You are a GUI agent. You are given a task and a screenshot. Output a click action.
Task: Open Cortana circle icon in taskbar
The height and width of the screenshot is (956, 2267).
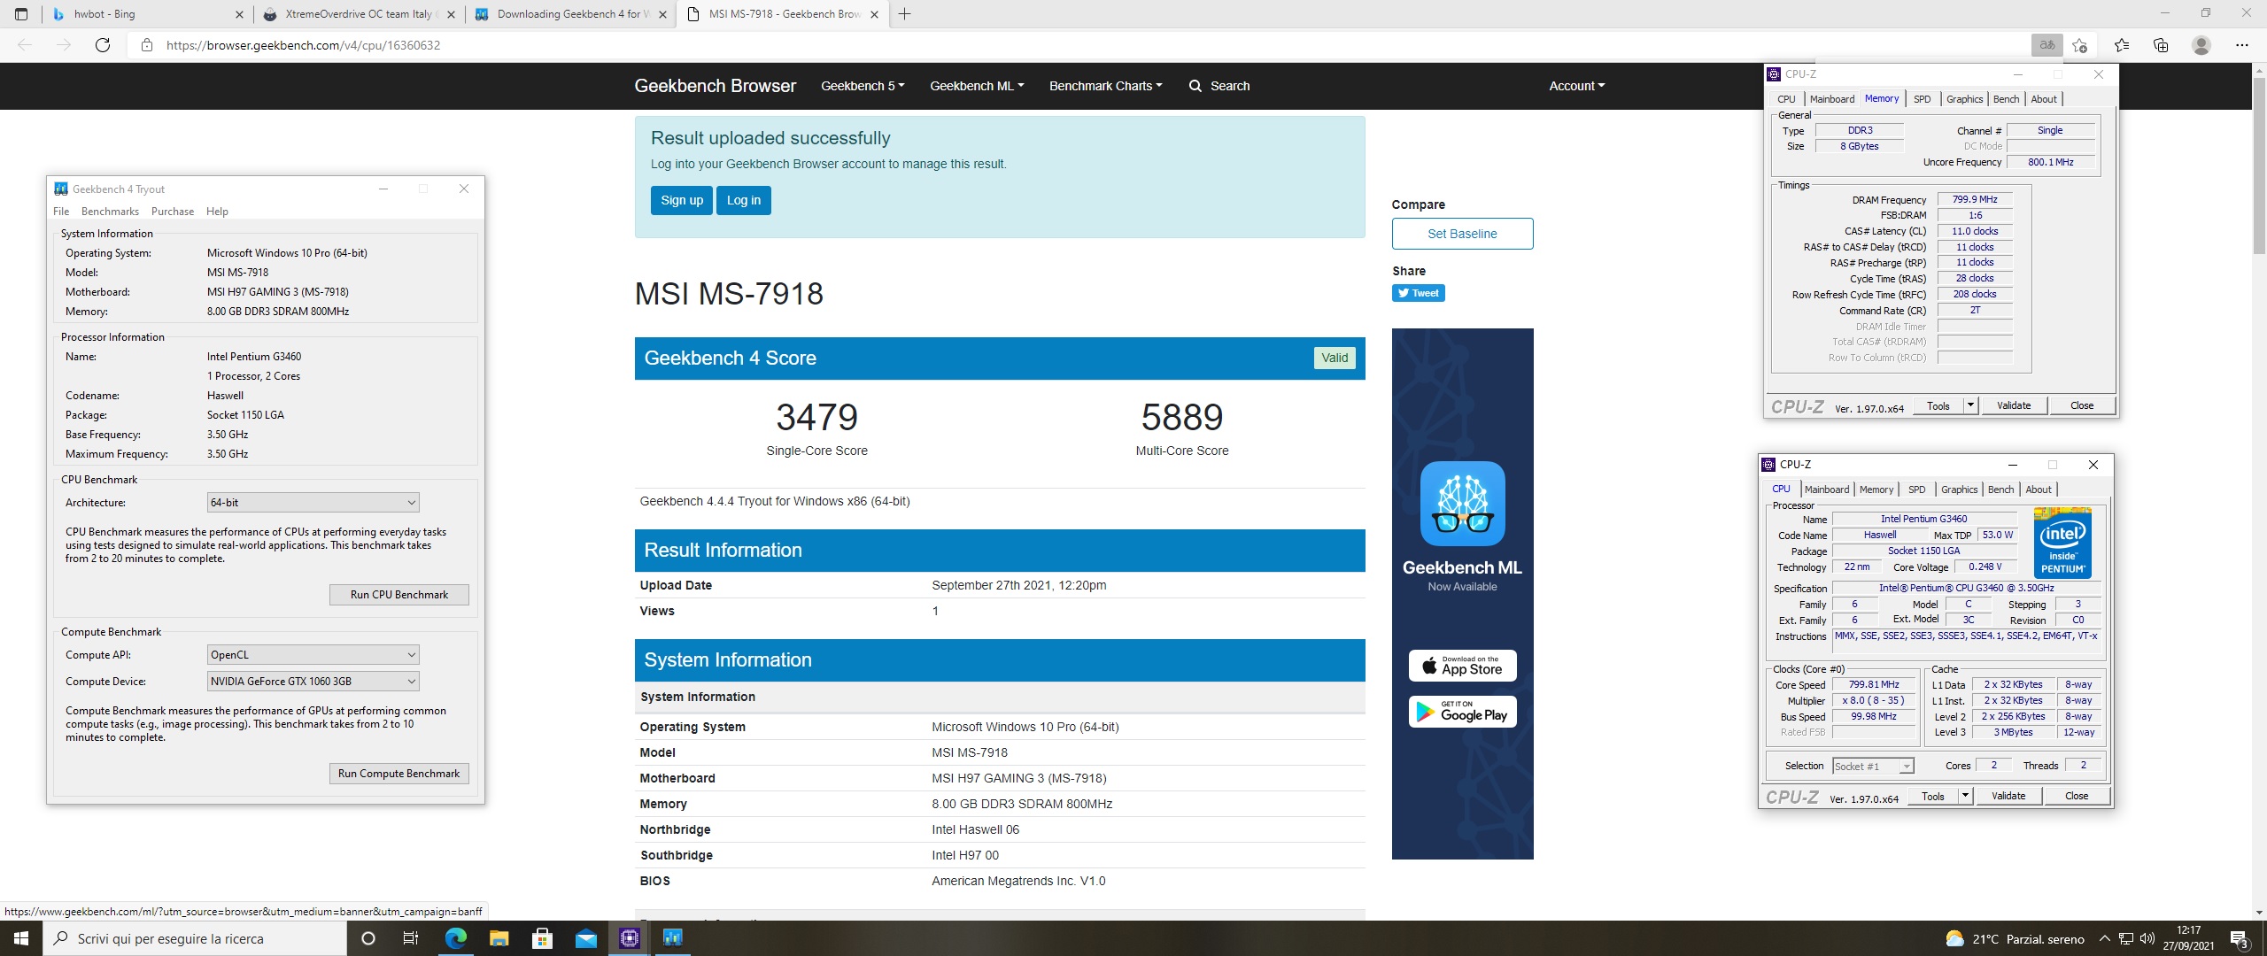(368, 938)
